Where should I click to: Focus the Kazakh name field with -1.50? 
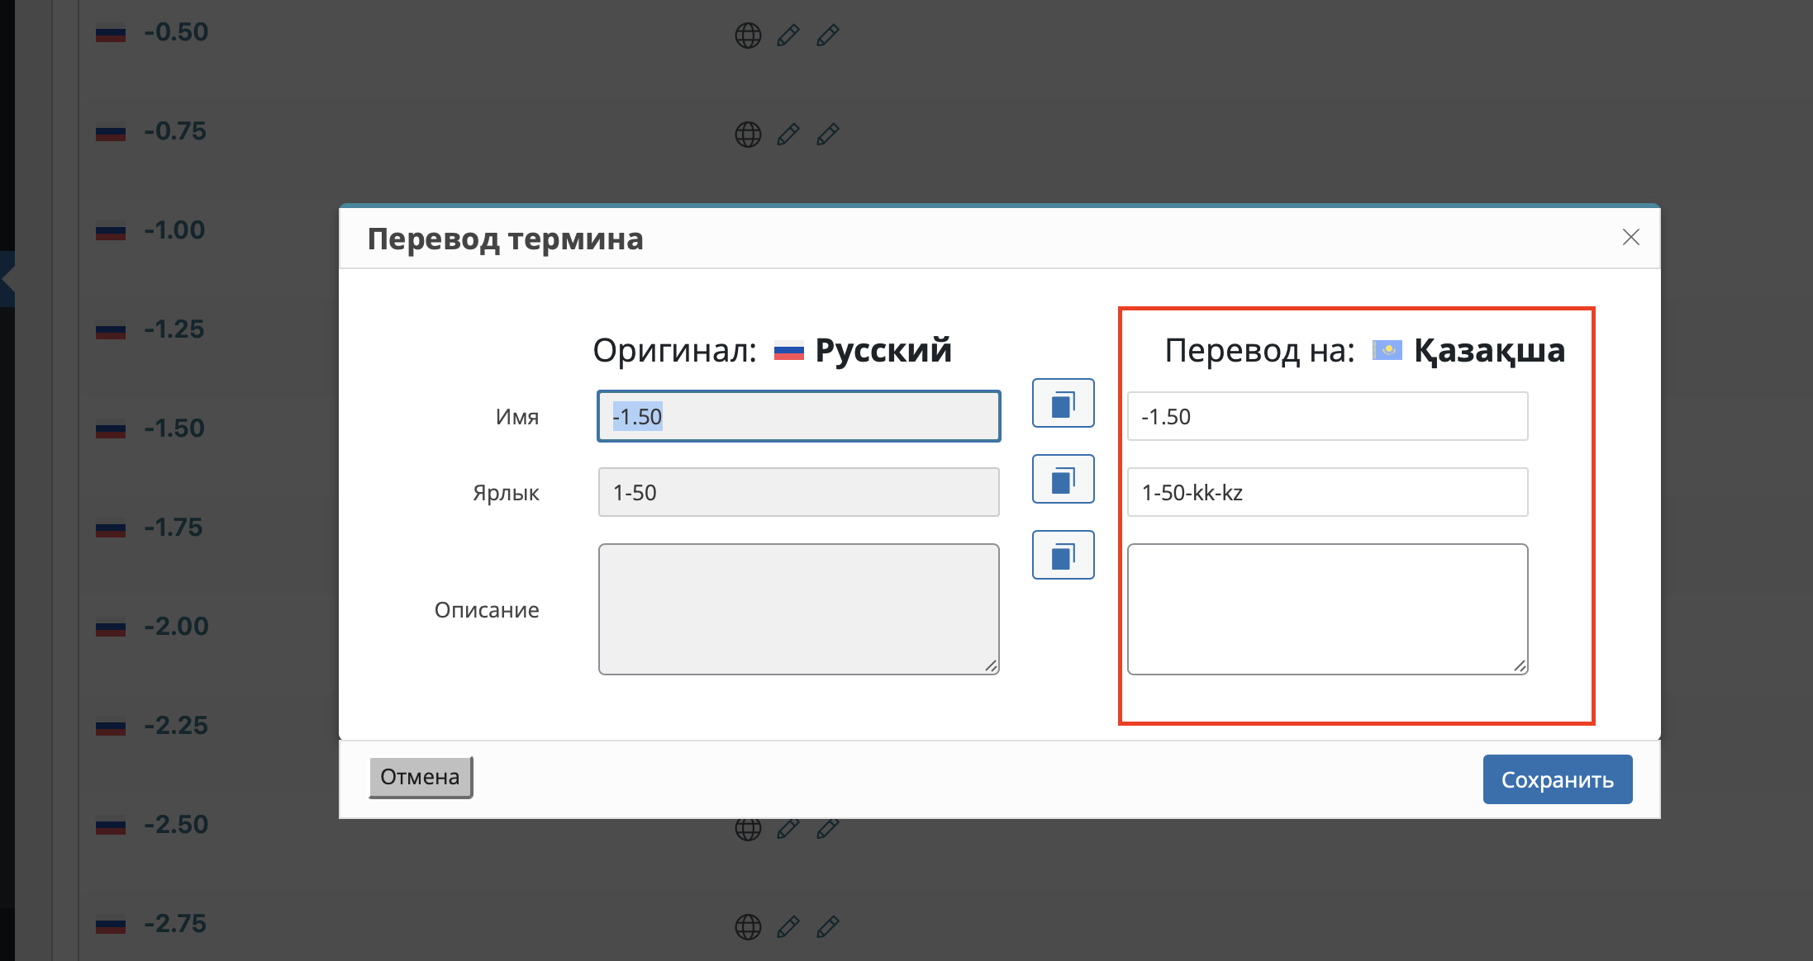pos(1327,417)
